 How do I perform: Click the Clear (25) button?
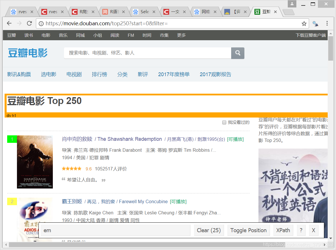209,230
